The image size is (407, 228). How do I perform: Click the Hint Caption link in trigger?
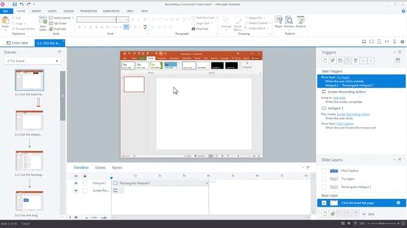[x=345, y=123]
